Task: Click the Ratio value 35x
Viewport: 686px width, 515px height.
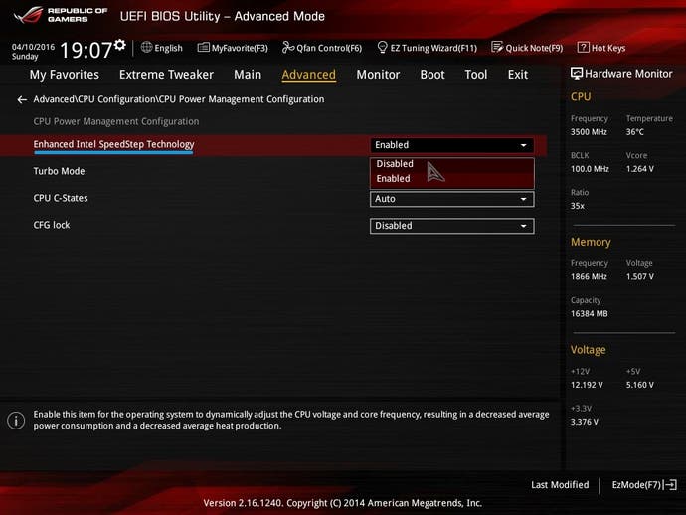Action: (x=578, y=206)
